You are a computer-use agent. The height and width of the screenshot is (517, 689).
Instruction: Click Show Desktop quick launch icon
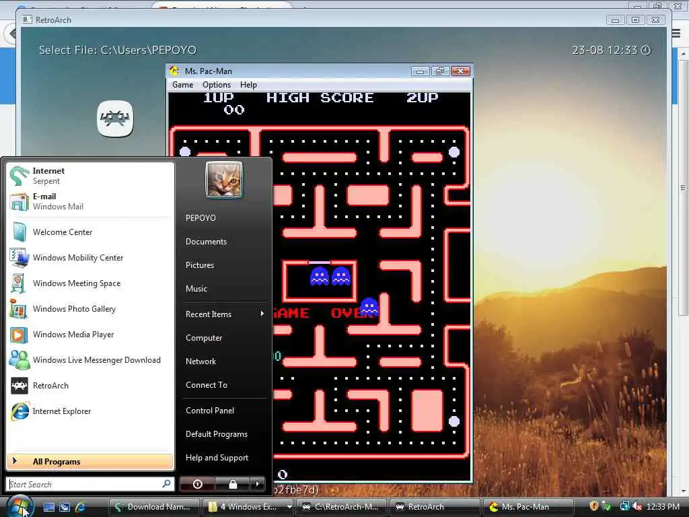pyautogui.click(x=48, y=507)
